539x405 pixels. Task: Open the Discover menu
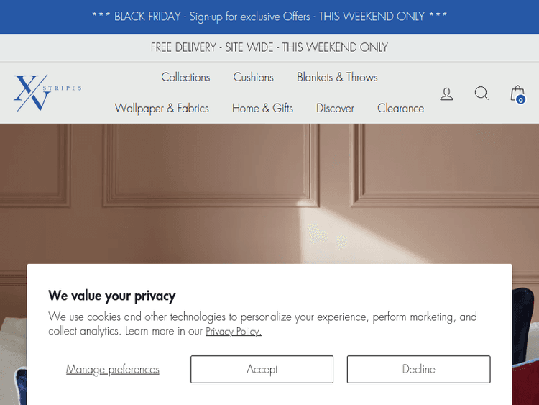(x=335, y=108)
